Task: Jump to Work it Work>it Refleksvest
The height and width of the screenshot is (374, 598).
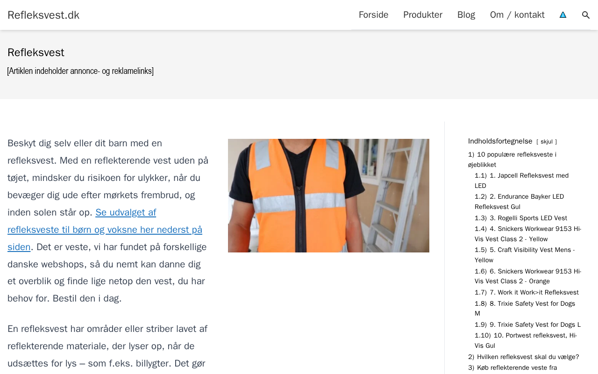Action: click(527, 292)
